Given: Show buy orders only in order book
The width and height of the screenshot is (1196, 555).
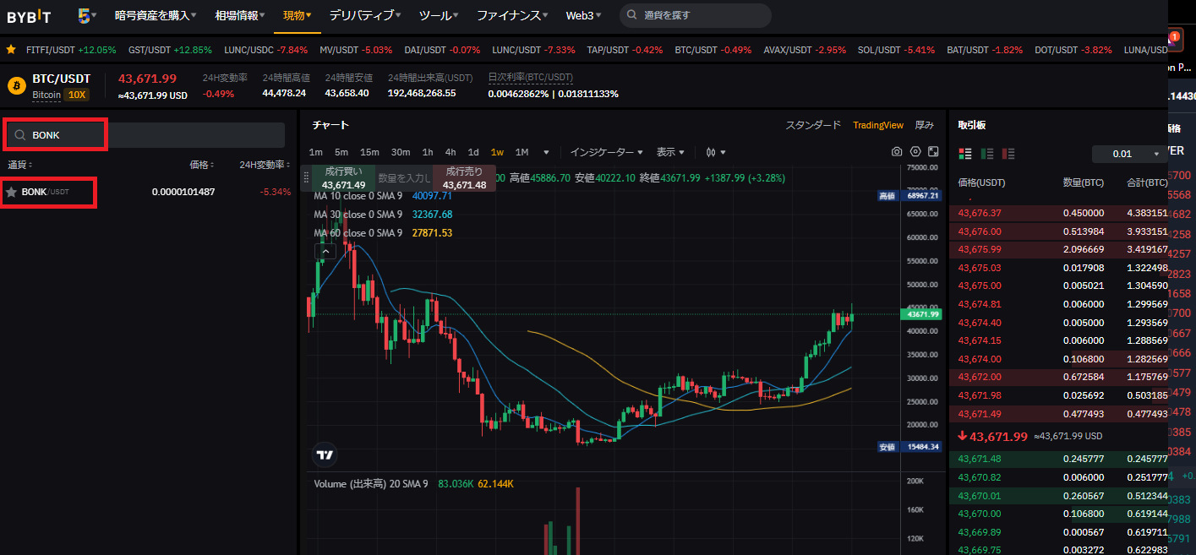Looking at the screenshot, I should point(986,154).
